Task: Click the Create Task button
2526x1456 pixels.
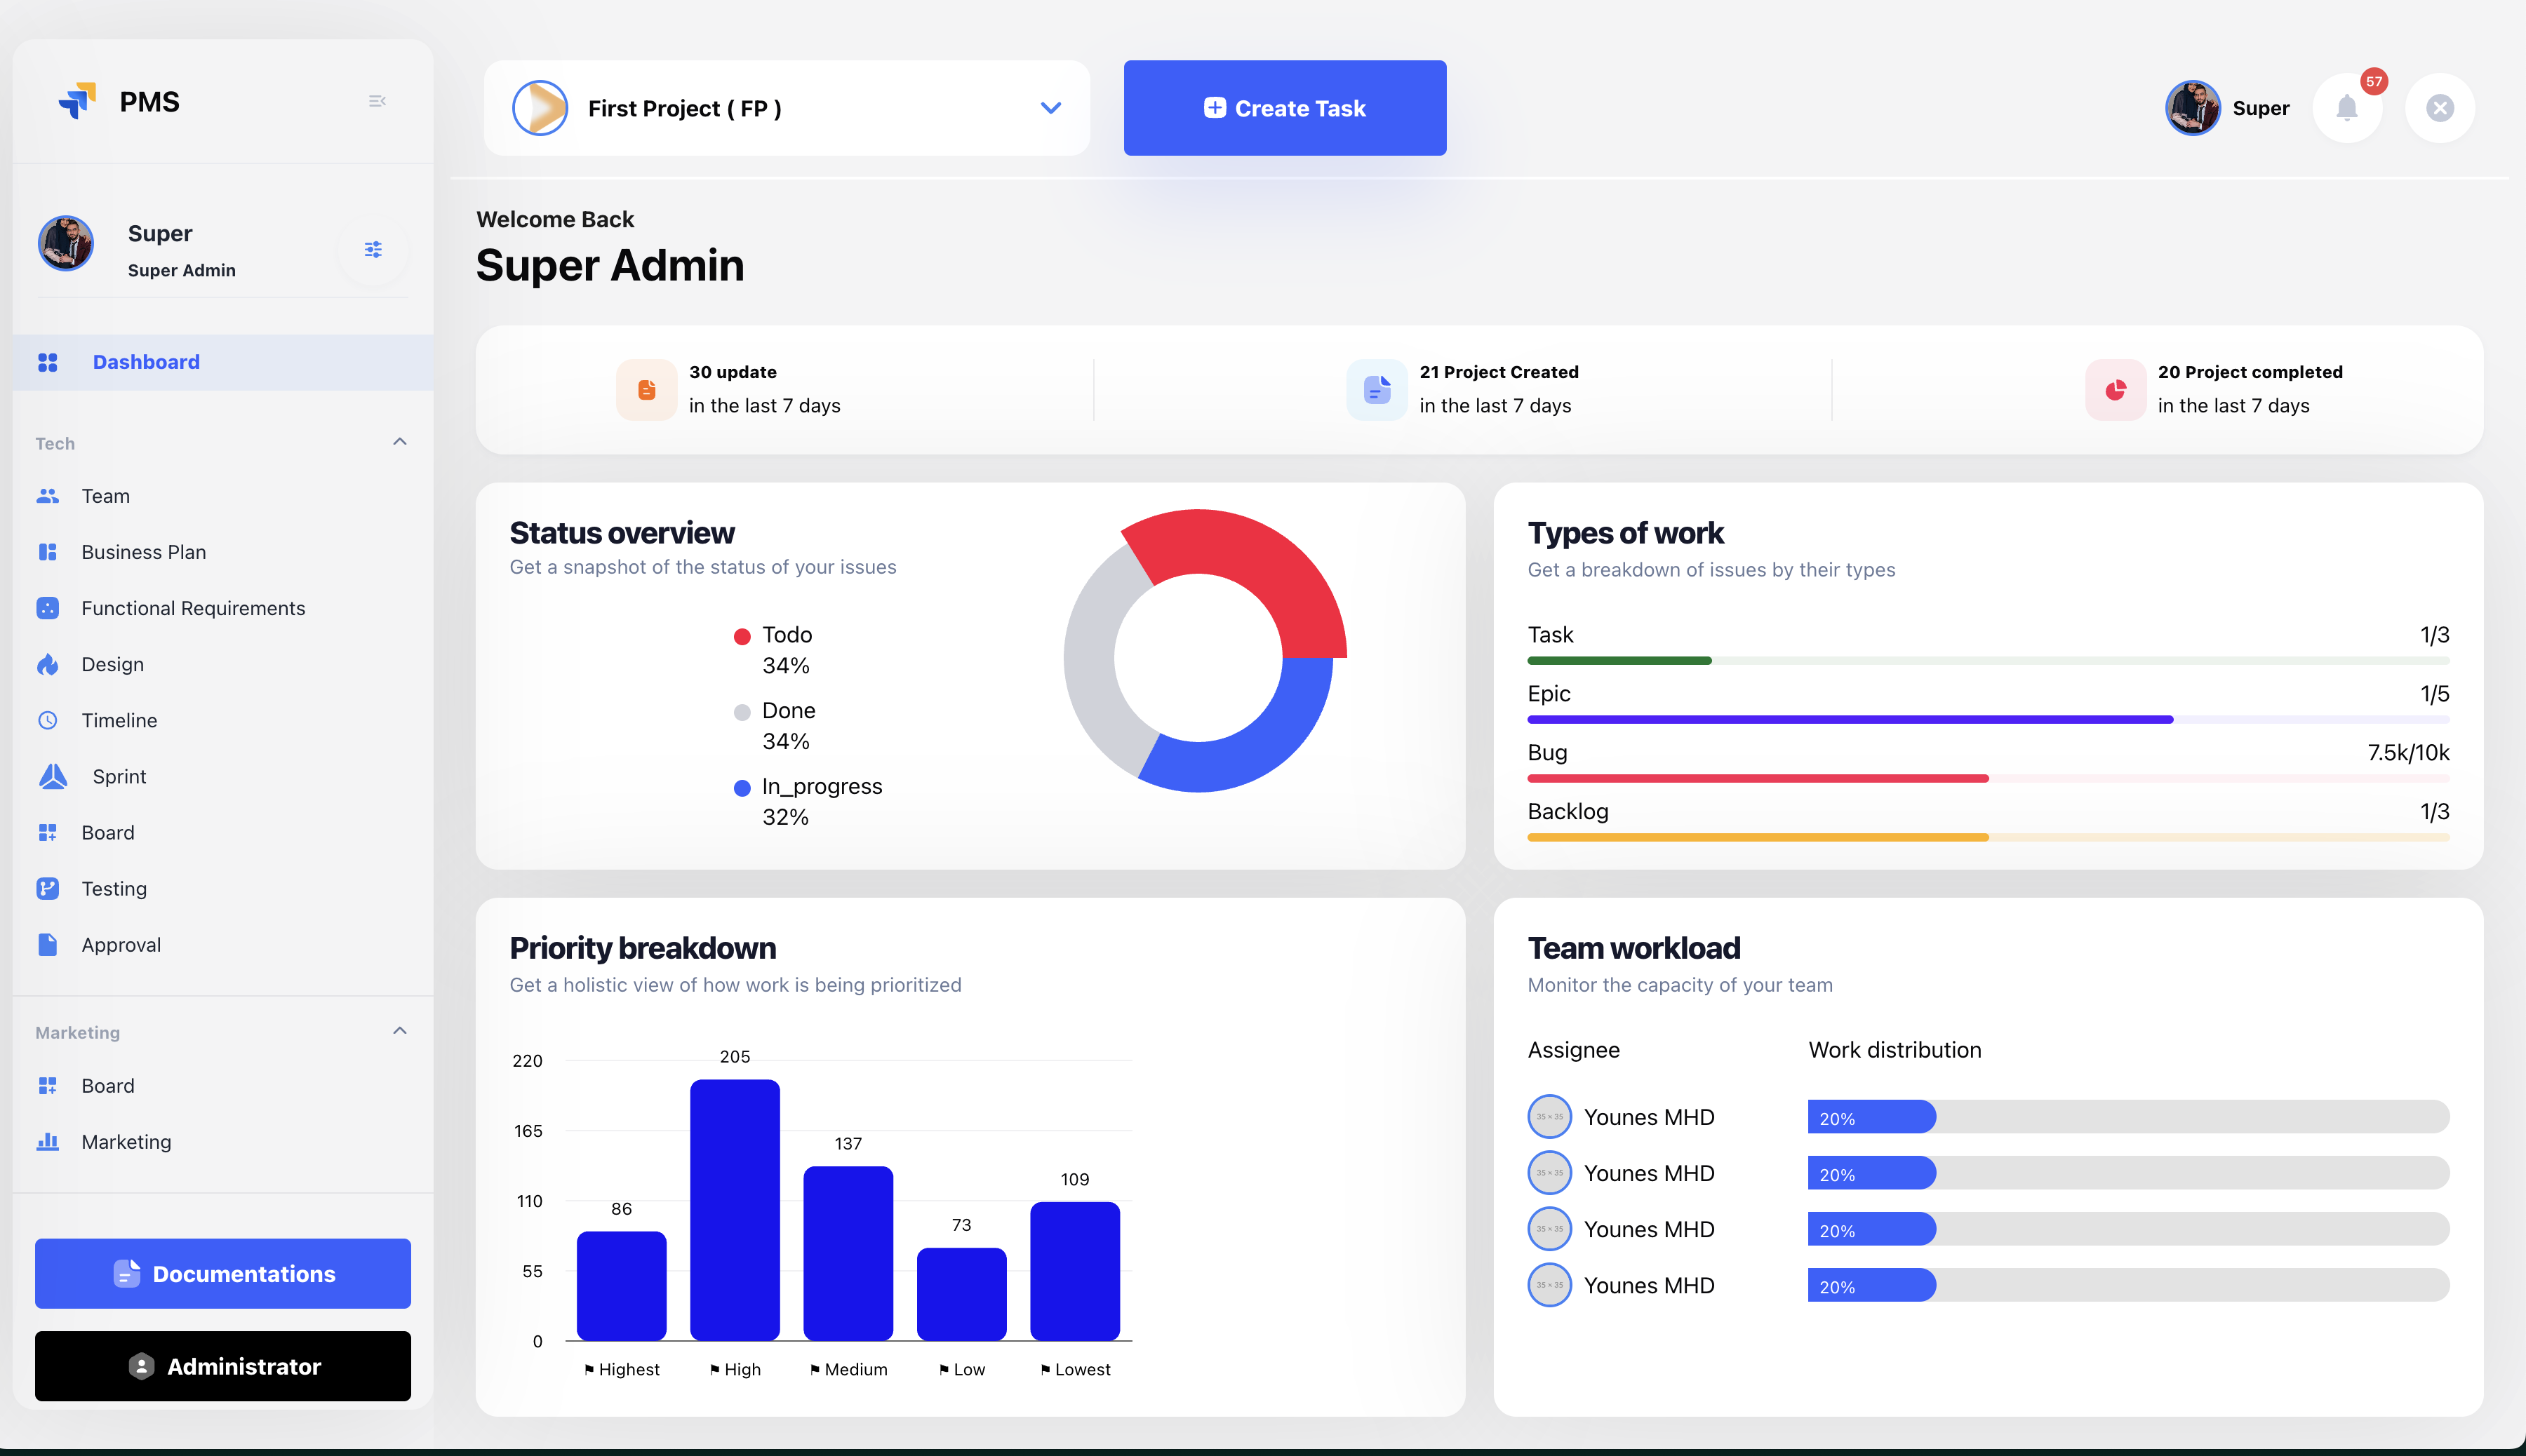Action: (x=1285, y=108)
